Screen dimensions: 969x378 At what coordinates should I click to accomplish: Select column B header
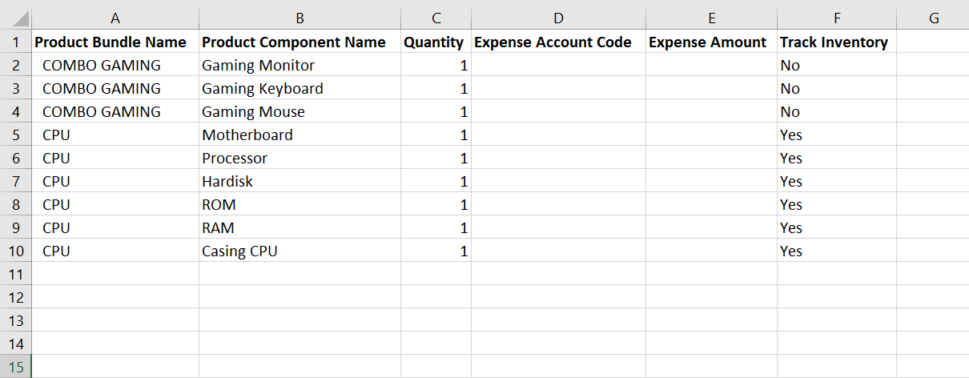point(300,18)
